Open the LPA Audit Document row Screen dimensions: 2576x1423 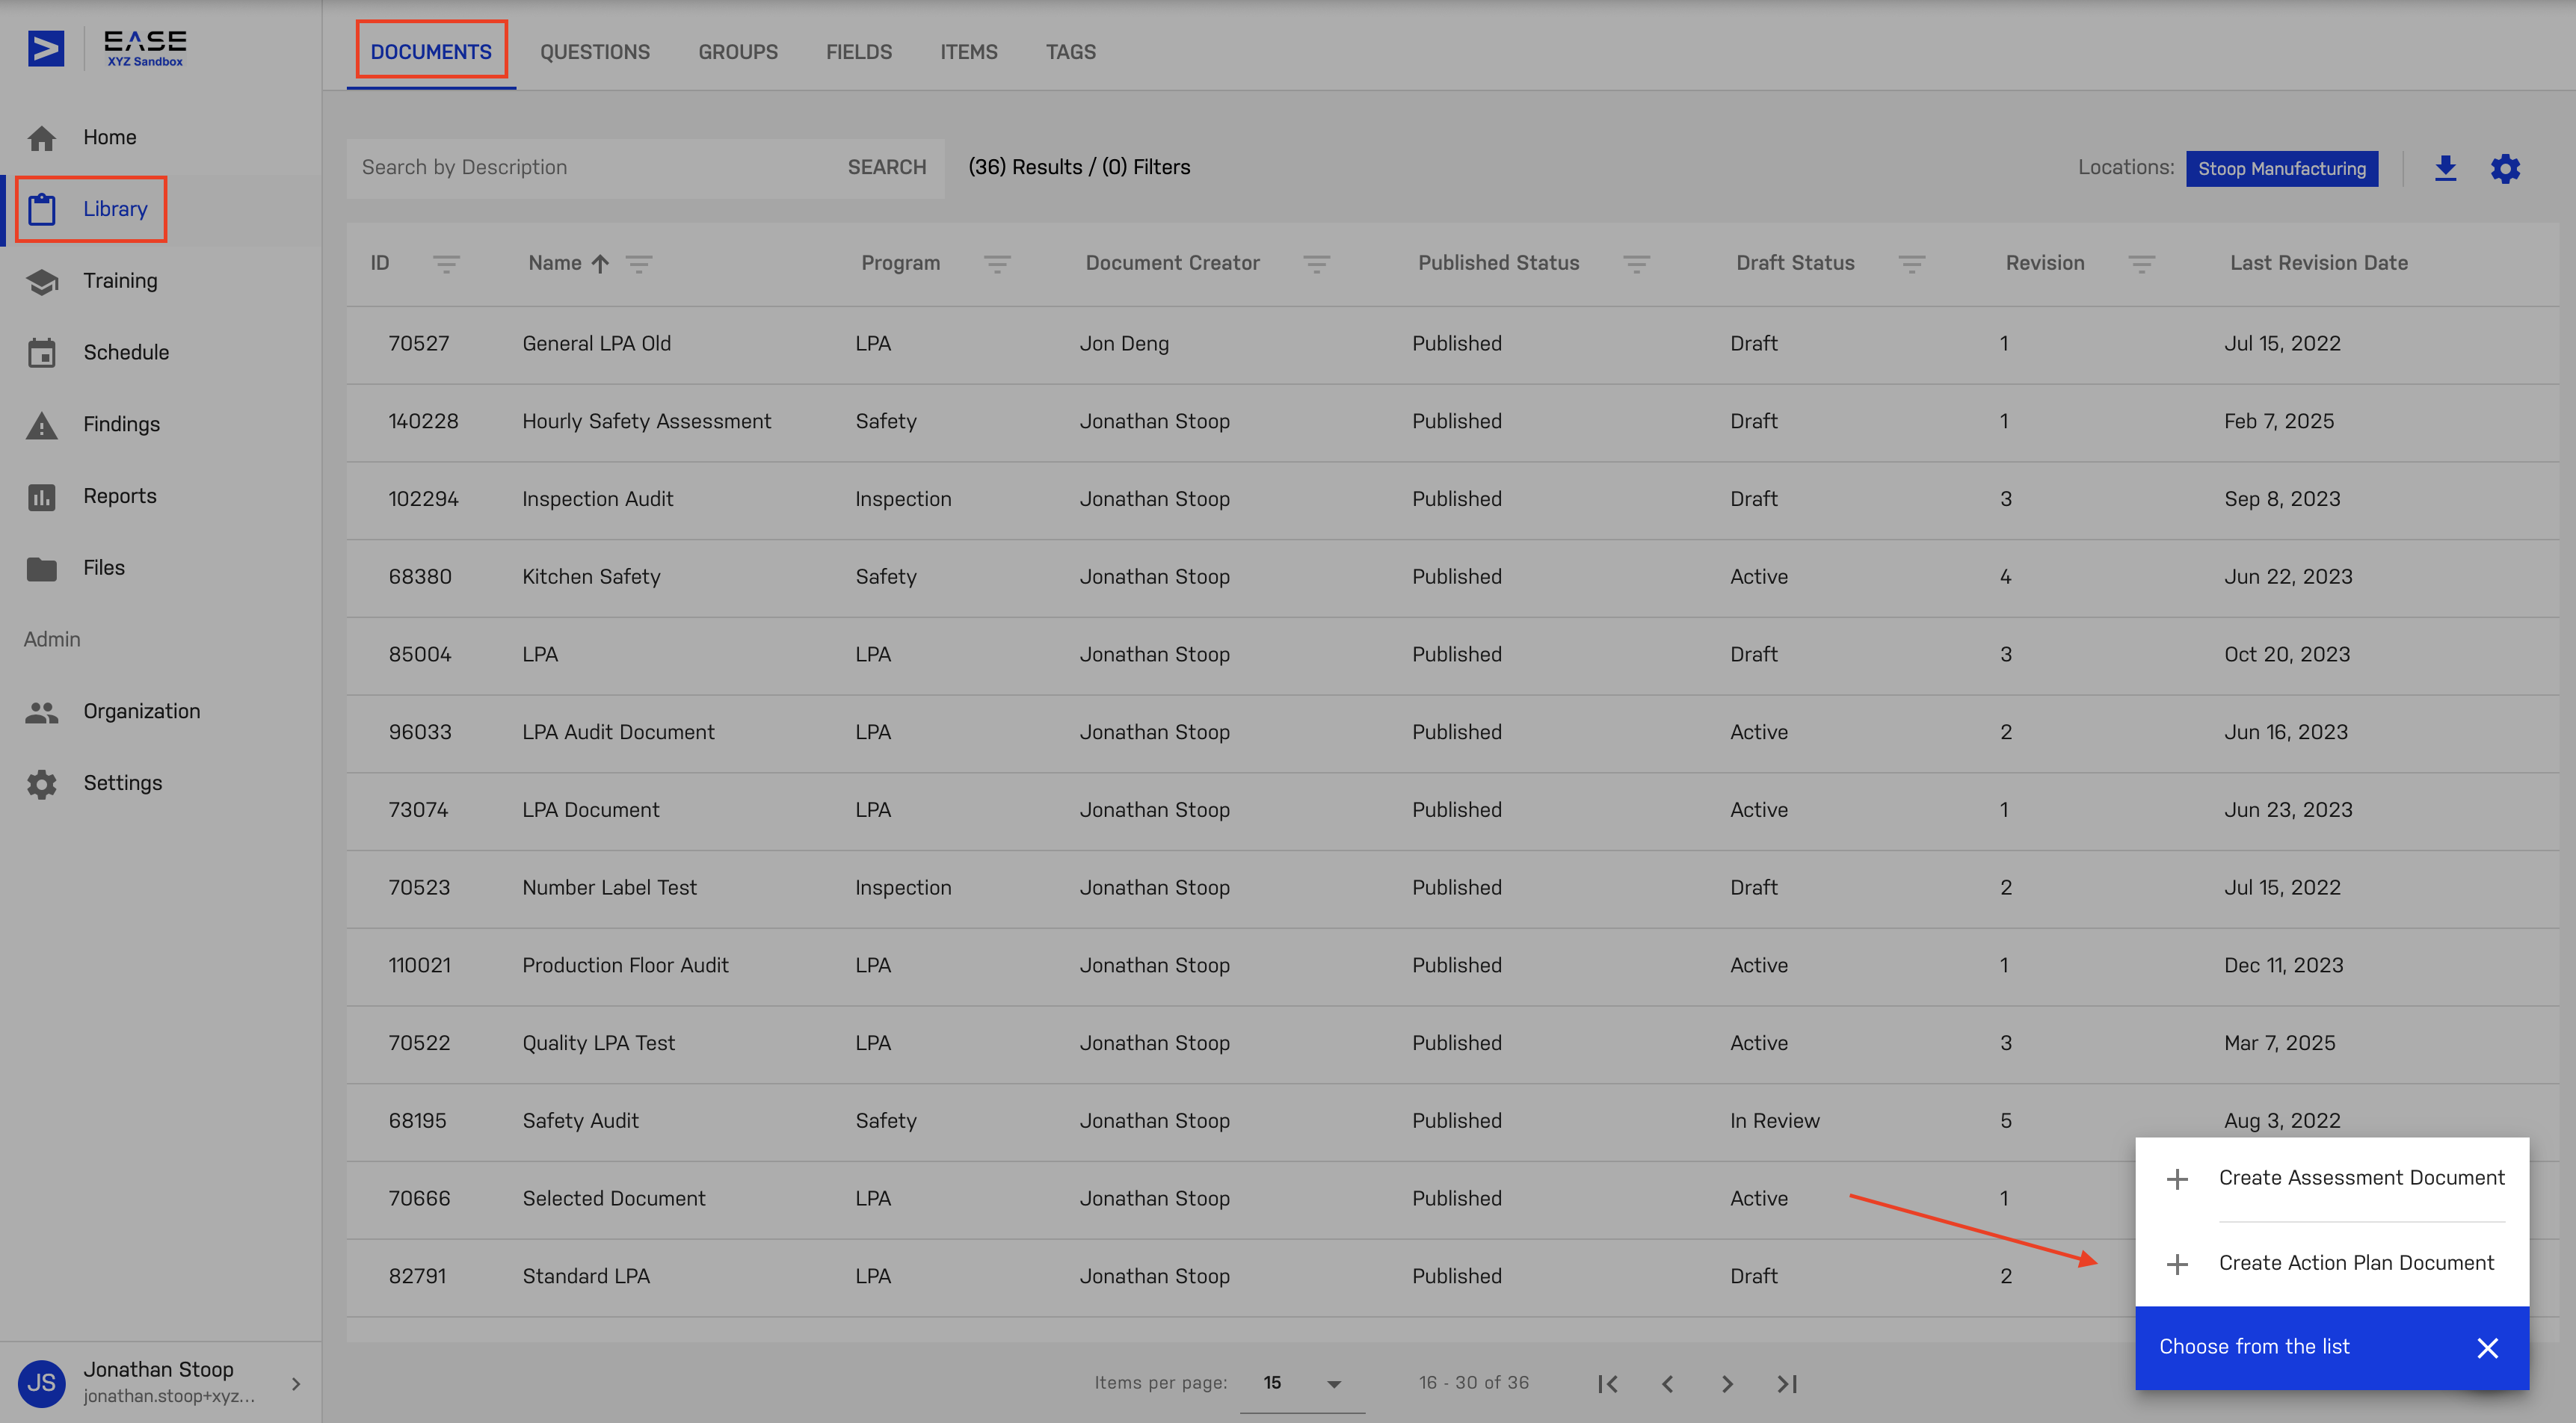pyautogui.click(x=1452, y=733)
